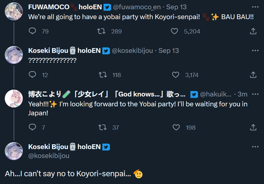
Task: Click the Sep 13 timestamp on Bijou's tweet
Action: click(169, 51)
